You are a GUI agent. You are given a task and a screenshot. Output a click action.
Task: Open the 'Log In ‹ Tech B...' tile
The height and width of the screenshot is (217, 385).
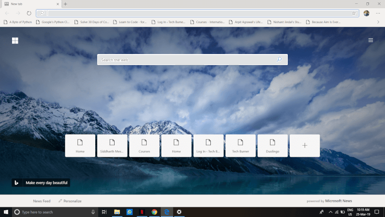pos(208,146)
